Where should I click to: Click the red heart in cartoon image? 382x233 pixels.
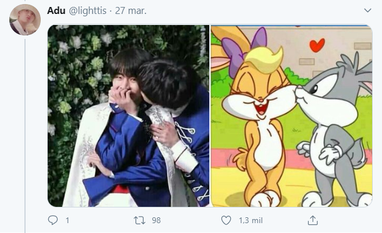tap(317, 45)
